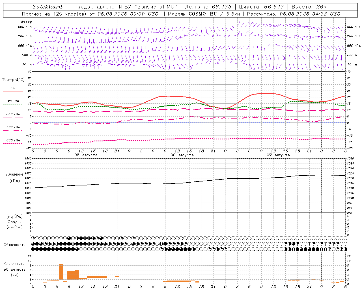The height and width of the screenshot is (289, 362).
Task: Click the model label "COSMO-RU / 6.6км"
Action: pos(214,14)
